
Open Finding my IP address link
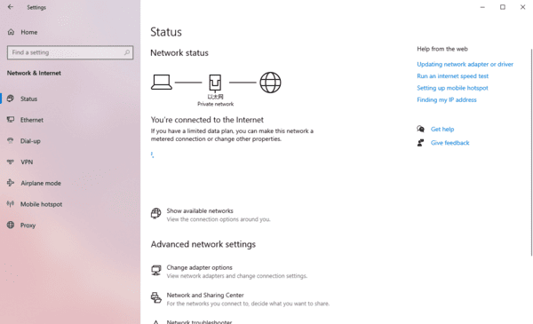[447, 99]
